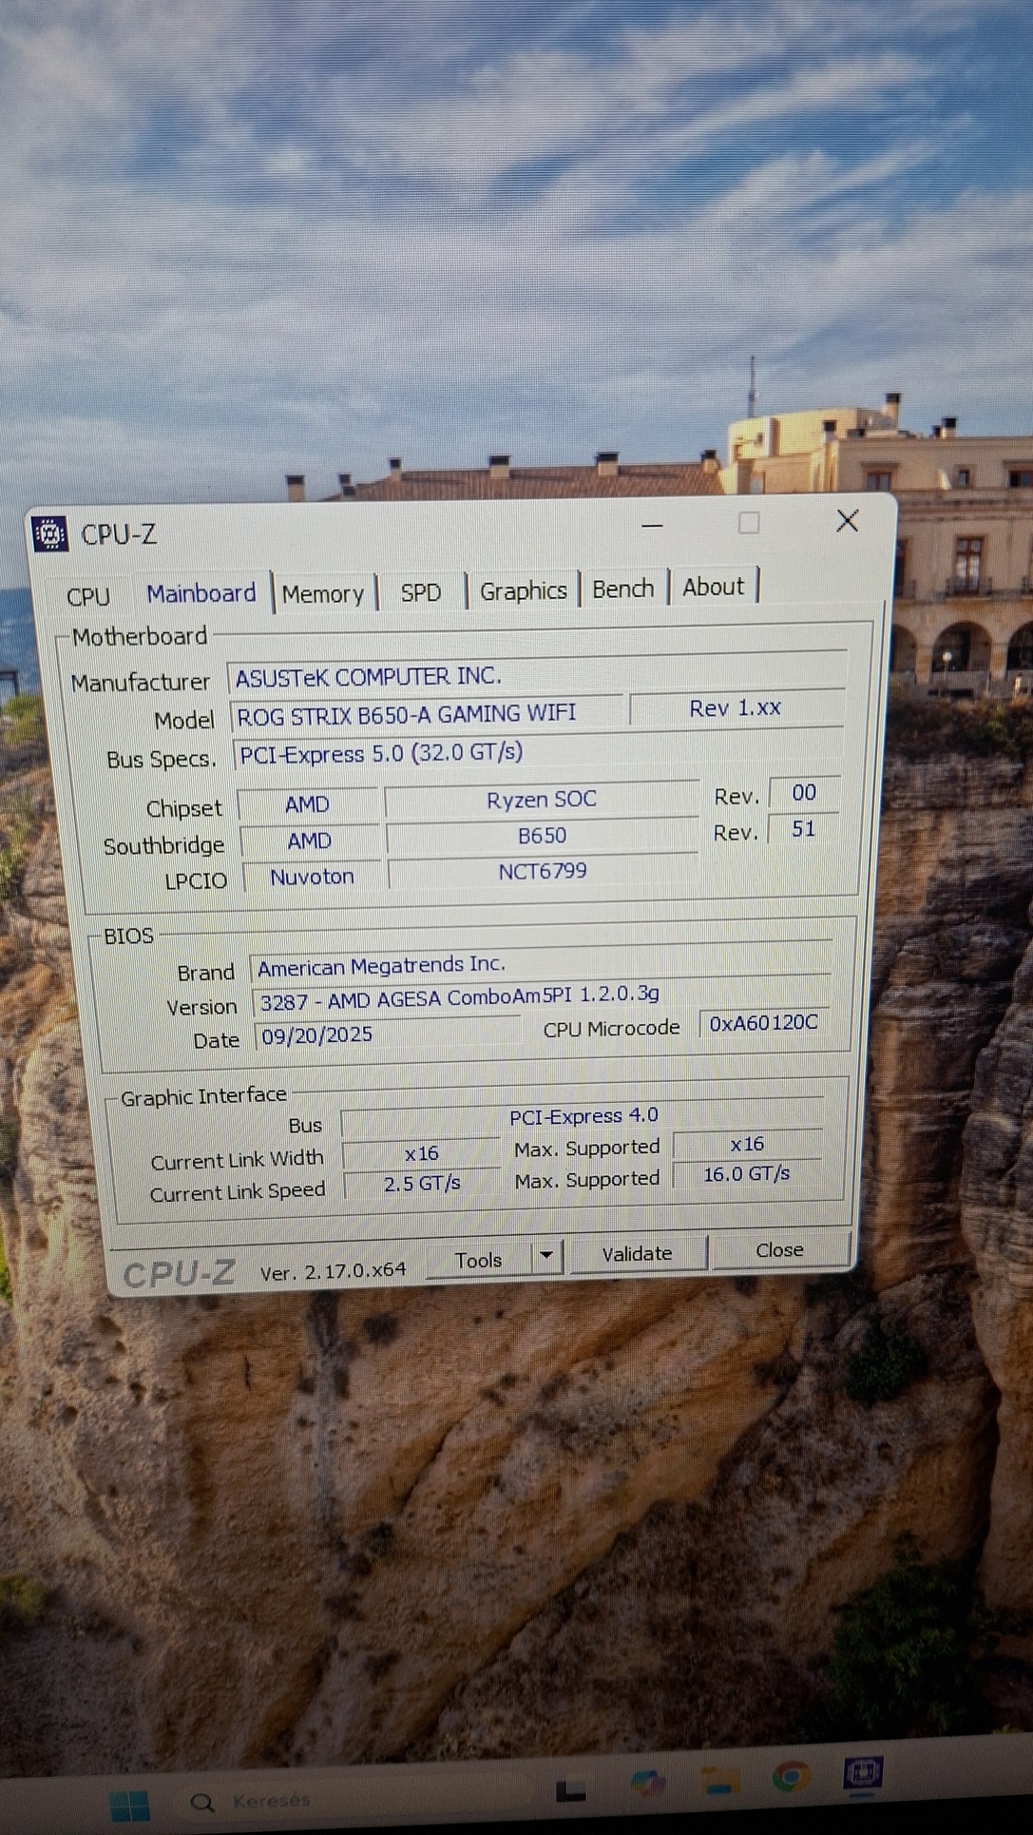
Task: Expand the Tools dropdown arrow
Action: [546, 1256]
